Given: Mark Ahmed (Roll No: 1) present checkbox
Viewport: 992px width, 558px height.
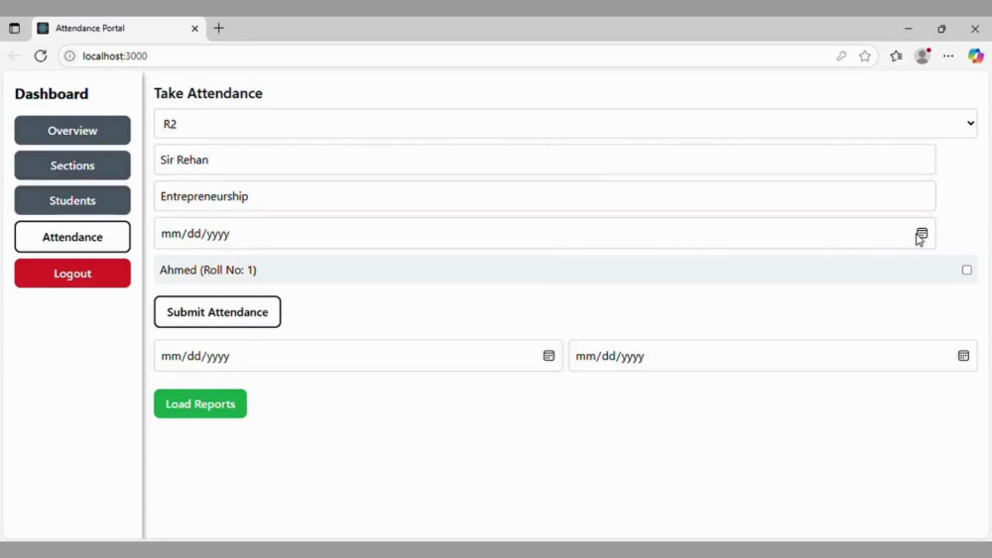Looking at the screenshot, I should [x=966, y=270].
